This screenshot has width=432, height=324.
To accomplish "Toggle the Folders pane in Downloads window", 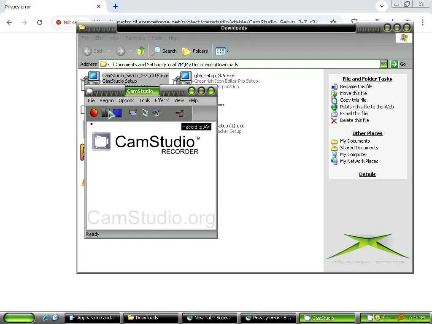I will tap(195, 51).
